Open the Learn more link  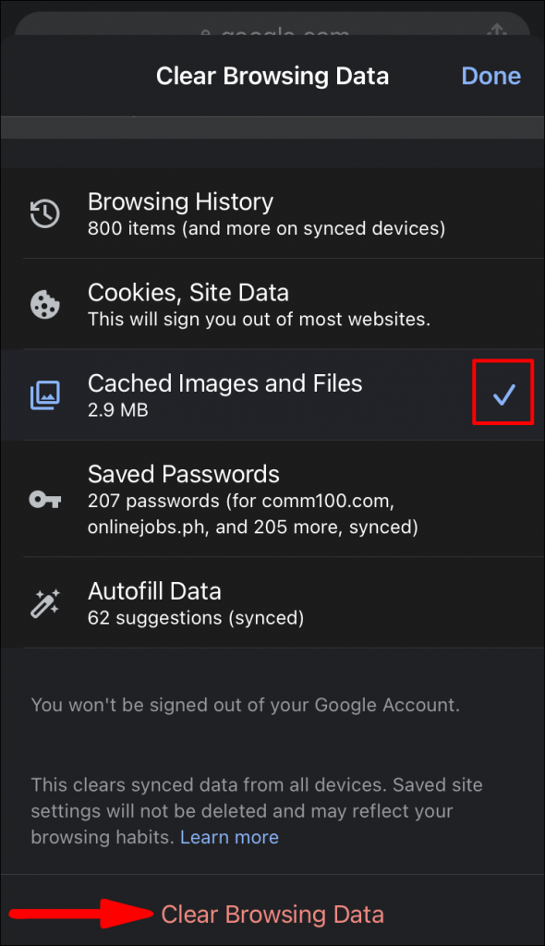pyautogui.click(x=229, y=837)
